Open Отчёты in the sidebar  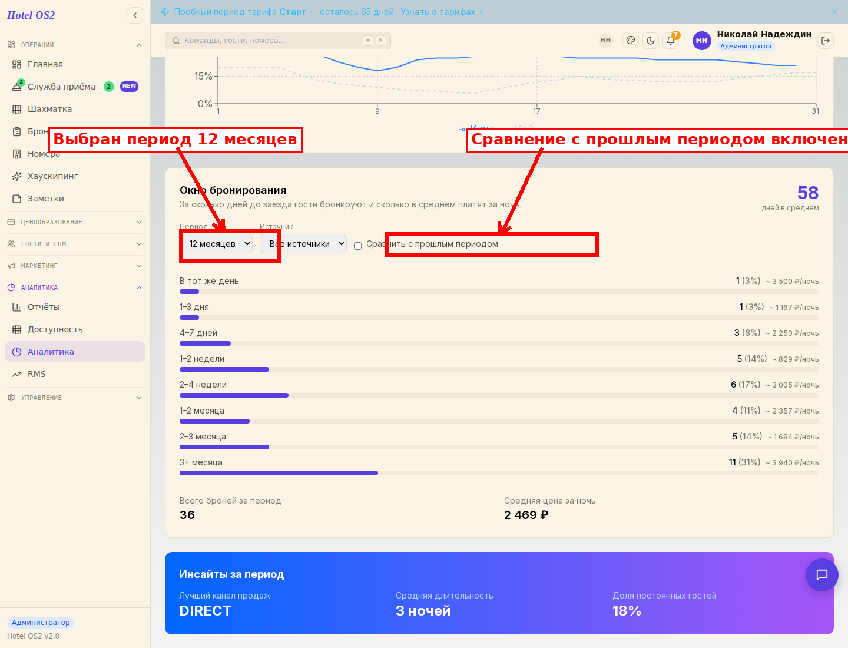[75, 307]
